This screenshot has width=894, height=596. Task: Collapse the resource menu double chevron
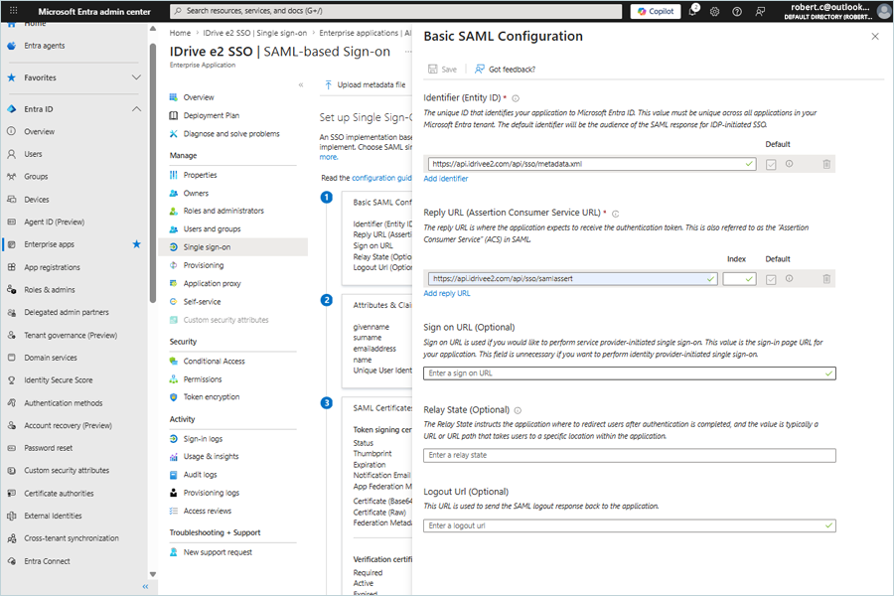point(301,85)
